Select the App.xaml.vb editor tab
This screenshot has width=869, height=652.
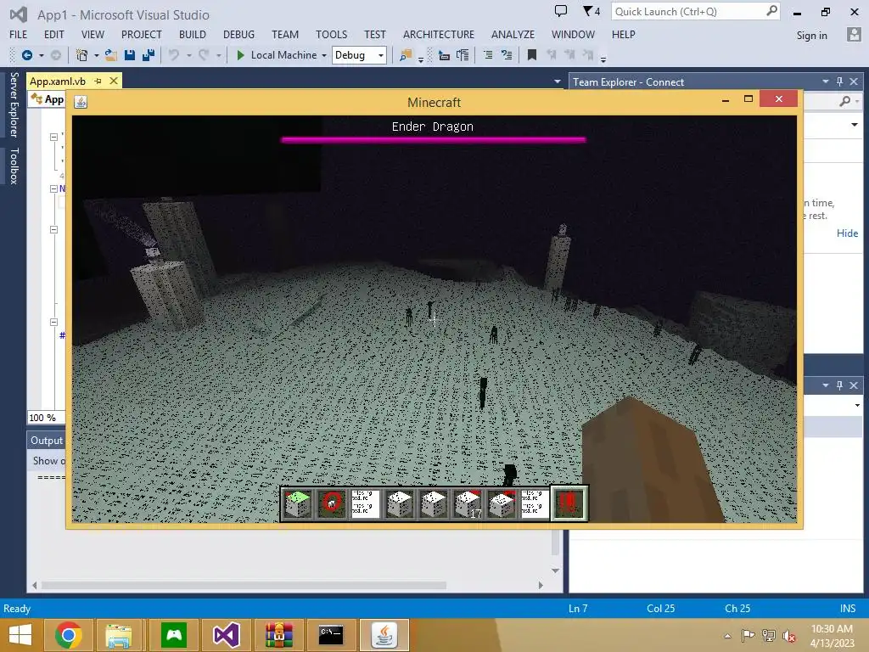tap(58, 81)
